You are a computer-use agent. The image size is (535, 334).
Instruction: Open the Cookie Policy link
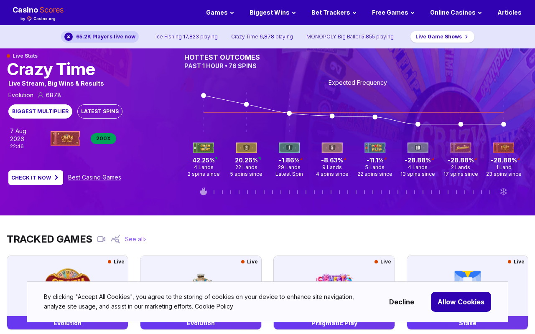click(x=214, y=306)
